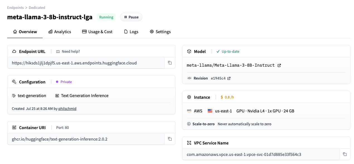This screenshot has height=164, width=354.
Task: Copy the Endpoint URL to clipboard
Action: 170,63
